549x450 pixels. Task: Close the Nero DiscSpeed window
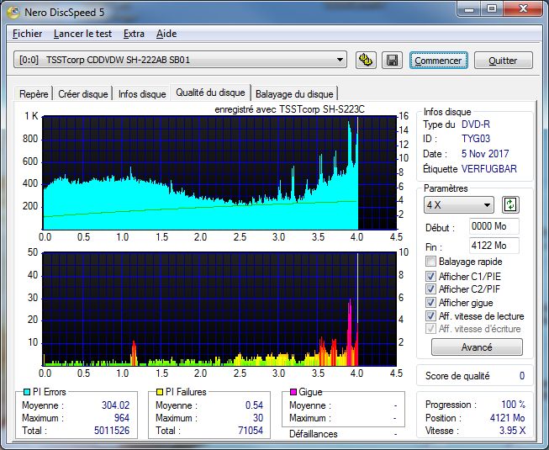(523, 9)
